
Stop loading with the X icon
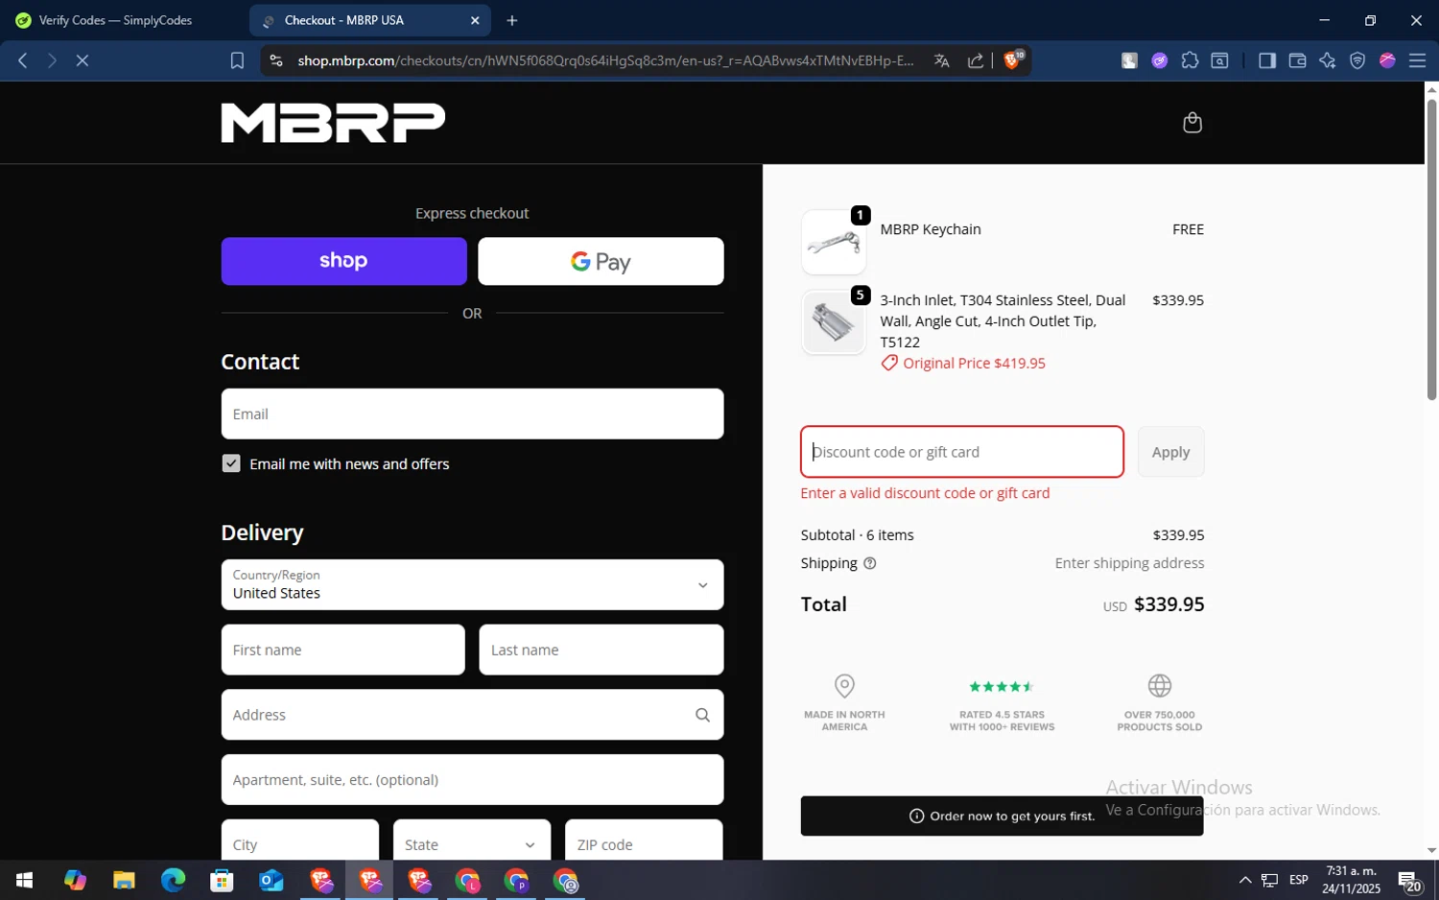[83, 60]
